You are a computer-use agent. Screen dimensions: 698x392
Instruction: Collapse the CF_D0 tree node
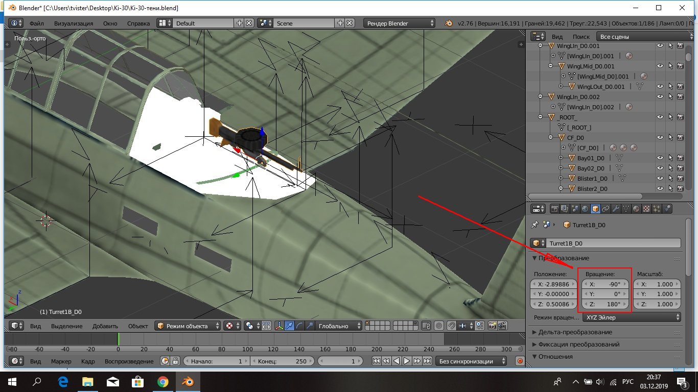pos(551,137)
